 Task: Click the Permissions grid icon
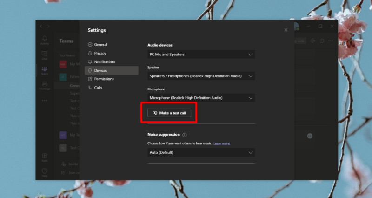[x=90, y=79]
